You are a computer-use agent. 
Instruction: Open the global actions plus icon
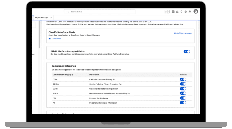(173, 12)
